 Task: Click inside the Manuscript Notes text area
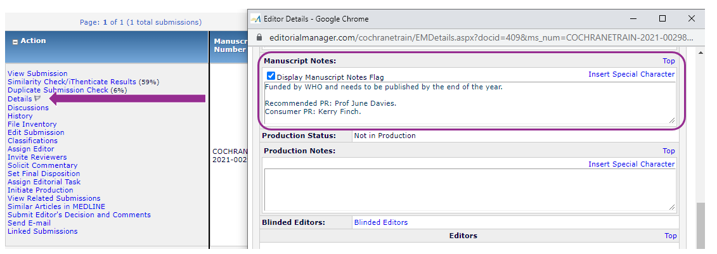click(469, 101)
